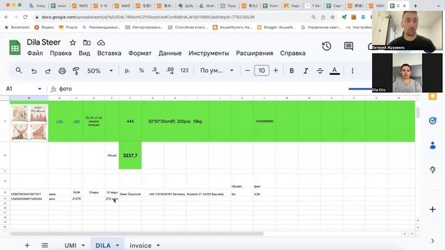Toggle bold formatting
445x250 pixels.
[291, 71]
